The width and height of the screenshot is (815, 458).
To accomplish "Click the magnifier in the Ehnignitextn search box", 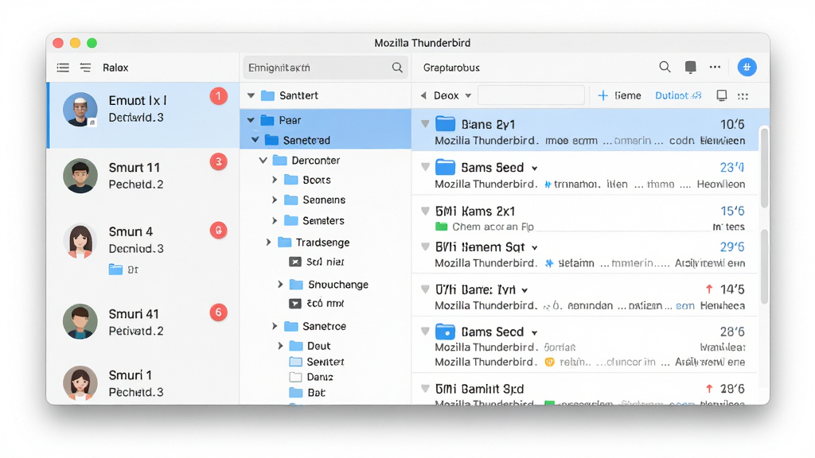I will (397, 68).
